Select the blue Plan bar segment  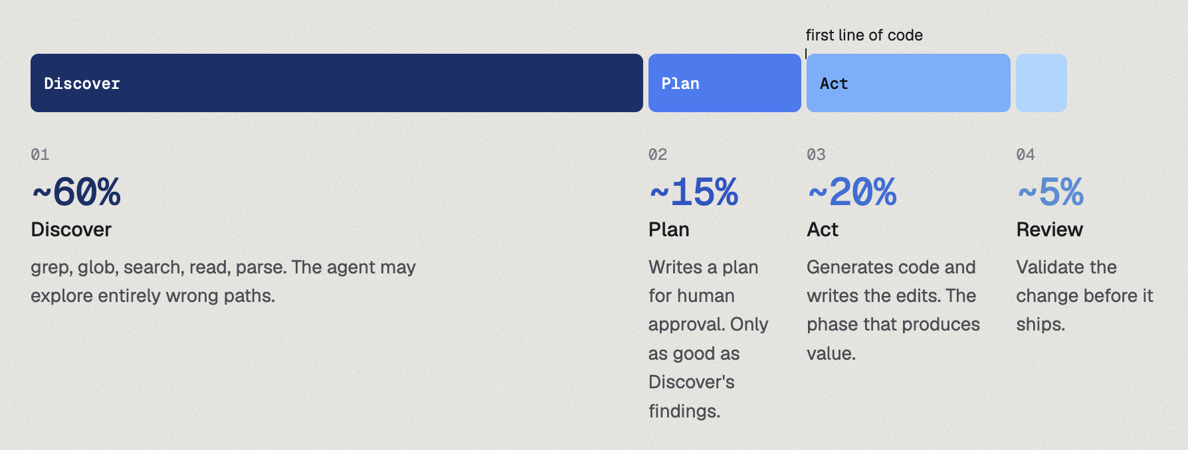click(725, 83)
